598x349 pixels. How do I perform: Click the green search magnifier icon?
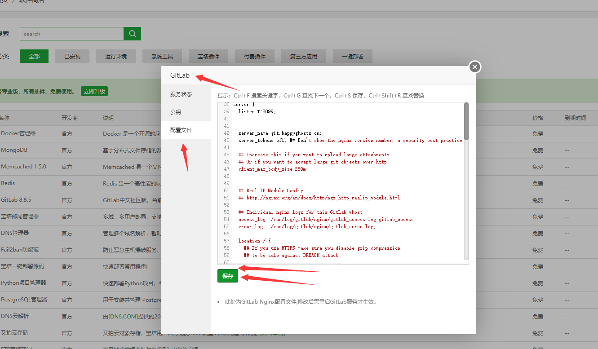tap(133, 34)
